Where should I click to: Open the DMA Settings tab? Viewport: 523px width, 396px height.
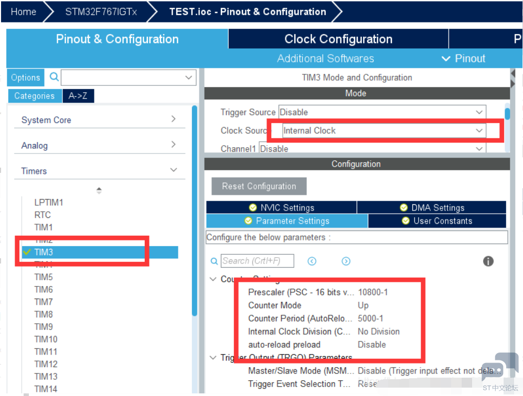432,207
